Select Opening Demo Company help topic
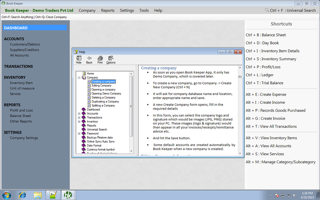 coord(106,93)
